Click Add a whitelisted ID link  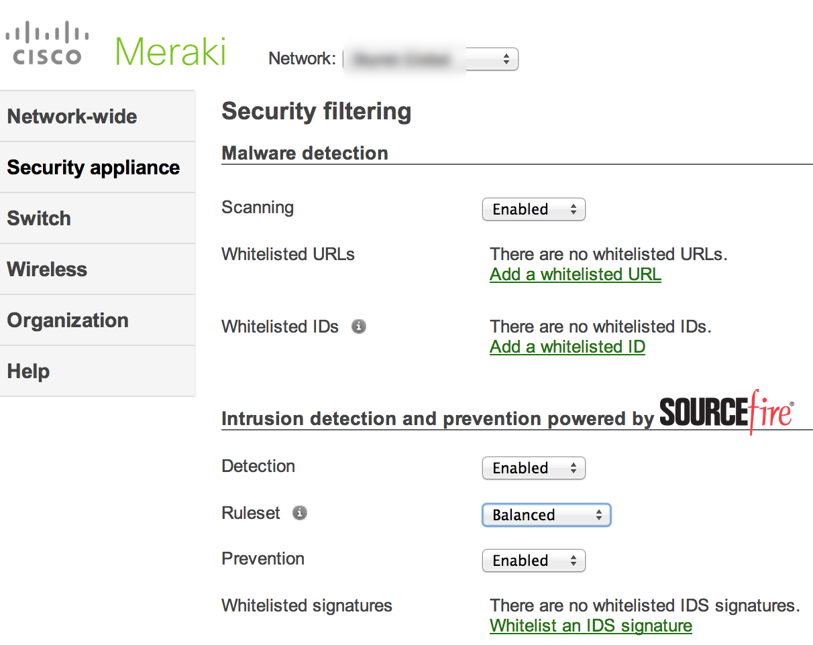(567, 347)
